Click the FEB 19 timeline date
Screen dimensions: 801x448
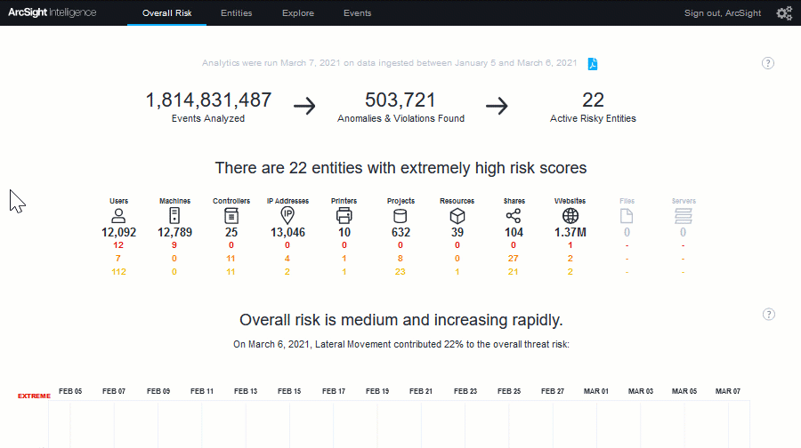click(377, 391)
